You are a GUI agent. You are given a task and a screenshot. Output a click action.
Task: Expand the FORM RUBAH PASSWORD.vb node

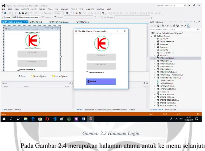[154, 75]
